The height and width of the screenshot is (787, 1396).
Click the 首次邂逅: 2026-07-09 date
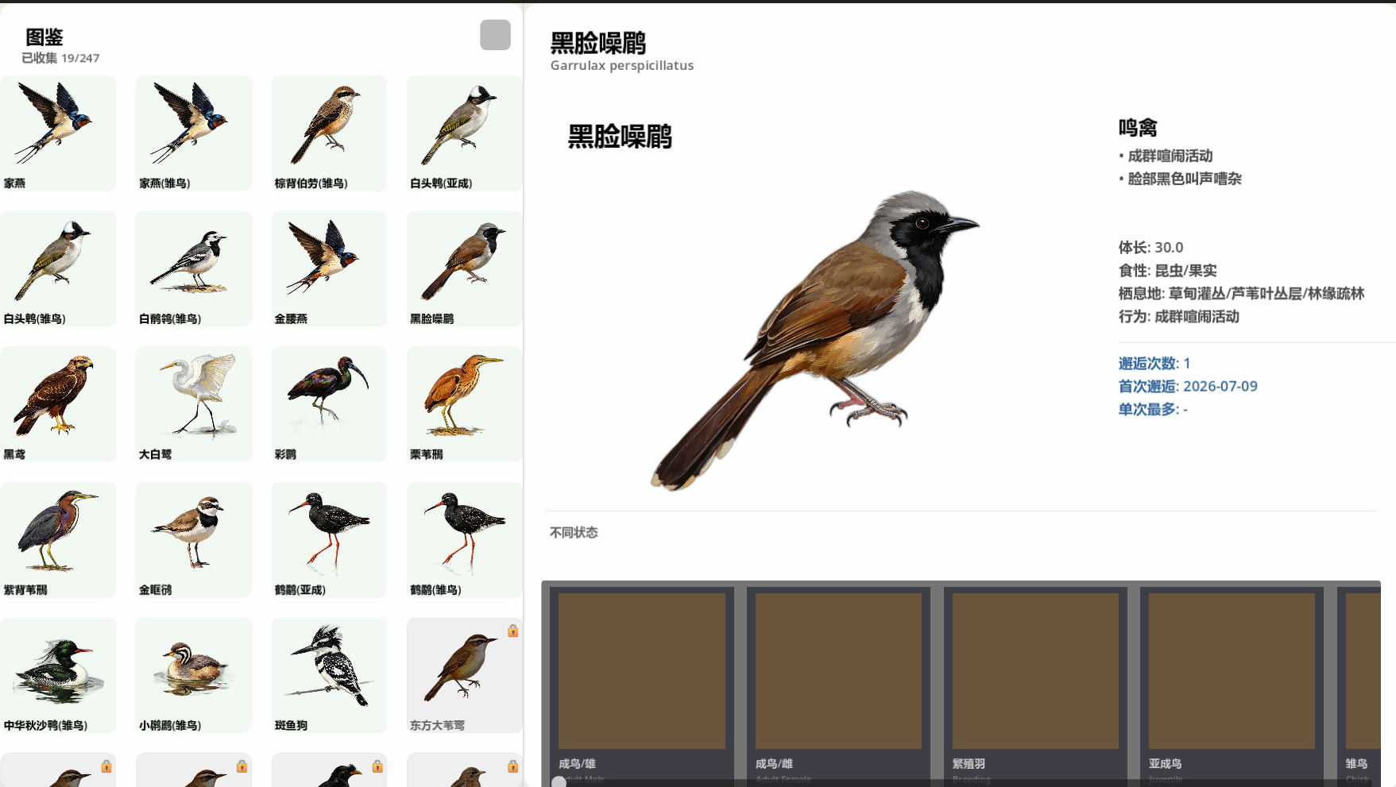[x=1188, y=386]
